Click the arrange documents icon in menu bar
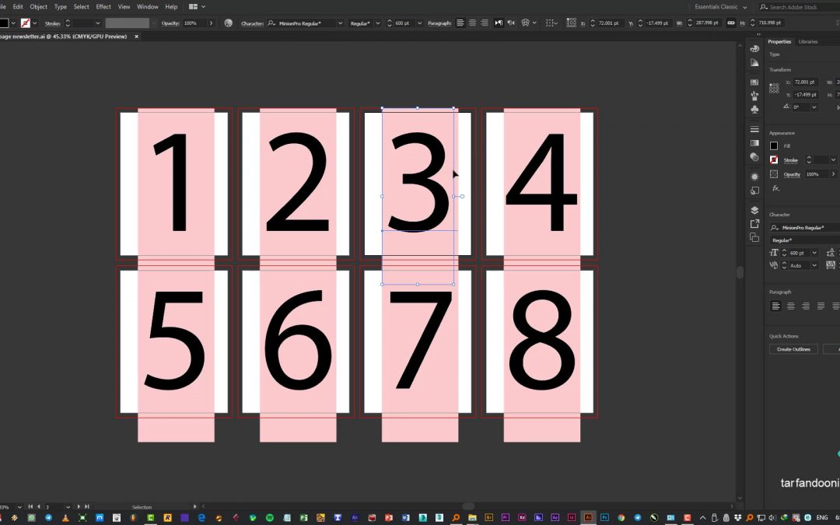Viewport: 840px width, 525px height. tap(193, 6)
